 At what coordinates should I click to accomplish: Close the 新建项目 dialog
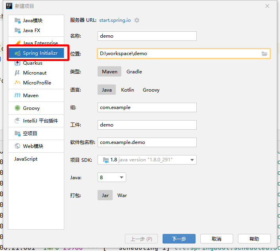(267, 6)
